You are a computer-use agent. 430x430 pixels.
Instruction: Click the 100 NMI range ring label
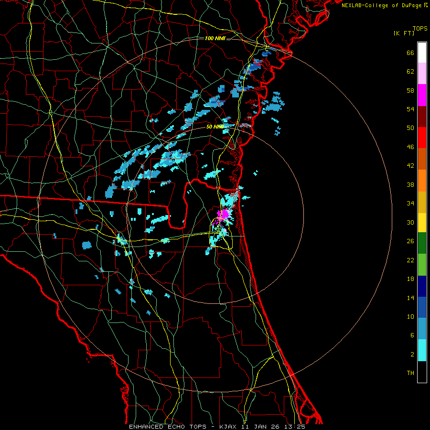(x=215, y=38)
